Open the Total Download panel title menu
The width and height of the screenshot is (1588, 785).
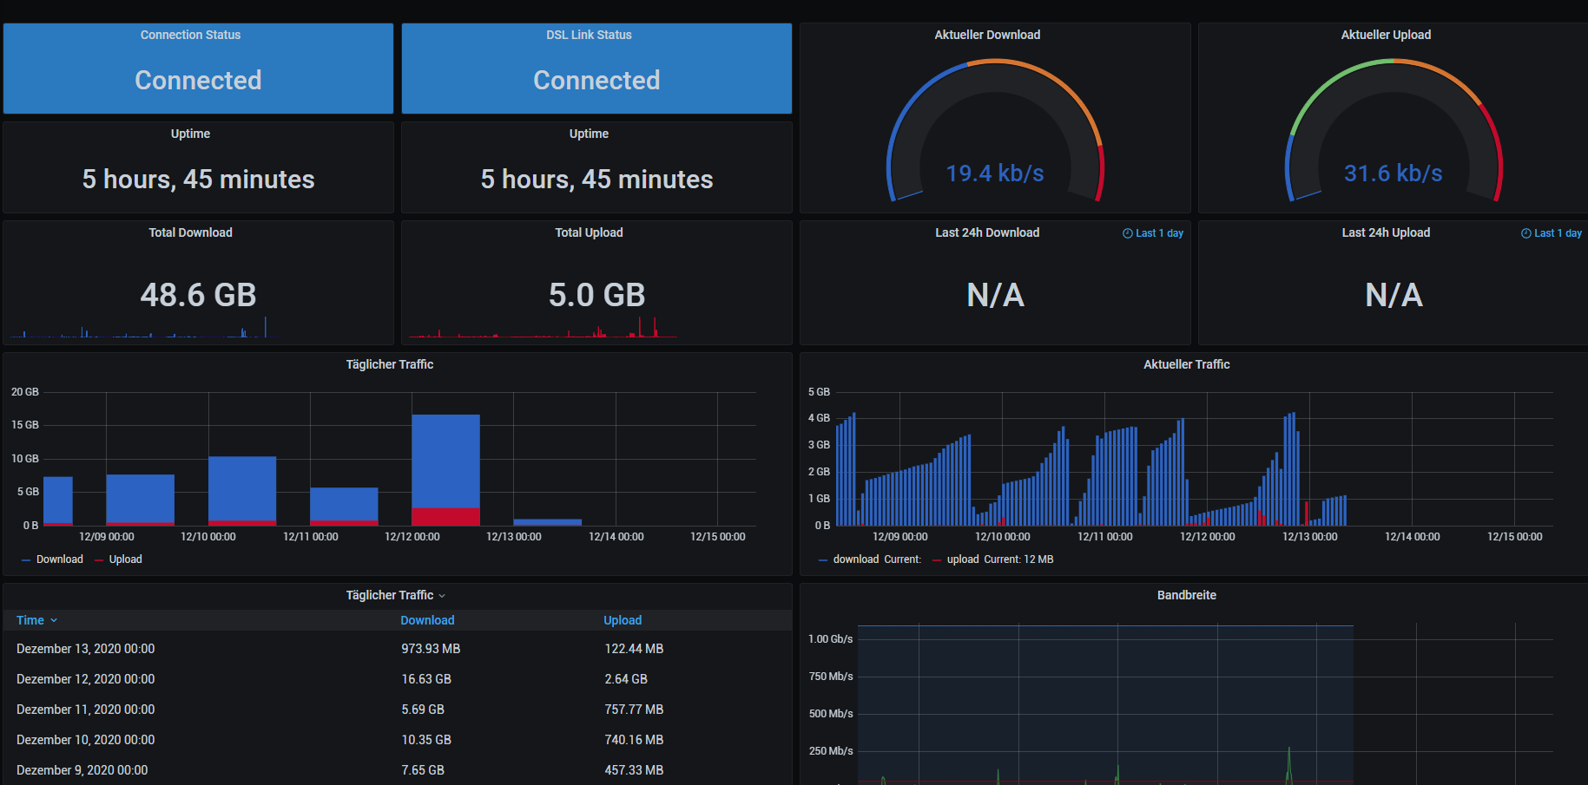(190, 232)
